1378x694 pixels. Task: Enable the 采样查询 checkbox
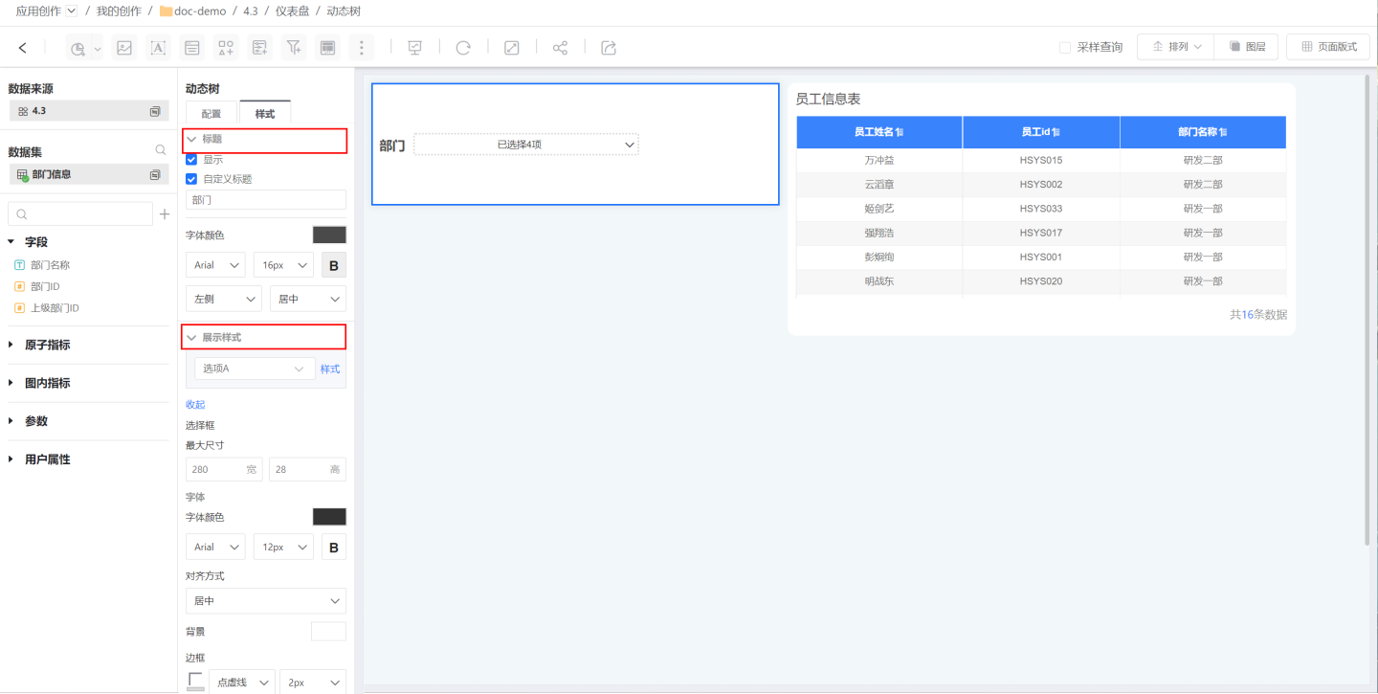click(x=1065, y=47)
